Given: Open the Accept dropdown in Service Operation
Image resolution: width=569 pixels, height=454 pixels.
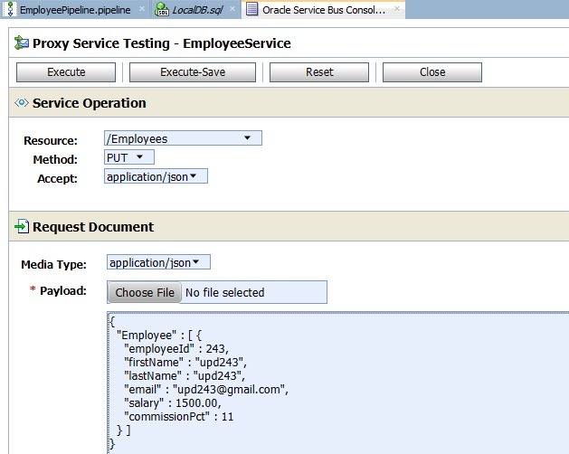Looking at the screenshot, I should tap(156, 177).
